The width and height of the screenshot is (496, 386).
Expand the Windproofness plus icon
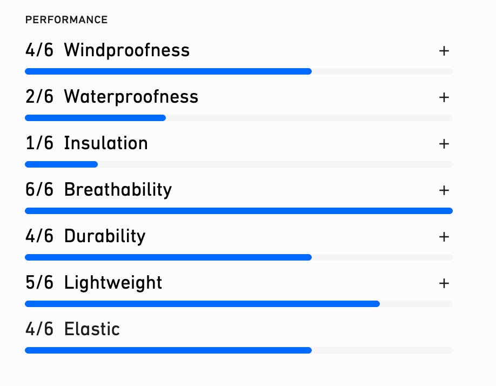point(444,51)
